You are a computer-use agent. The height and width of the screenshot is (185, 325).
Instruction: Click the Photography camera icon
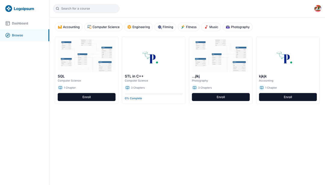click(x=228, y=27)
